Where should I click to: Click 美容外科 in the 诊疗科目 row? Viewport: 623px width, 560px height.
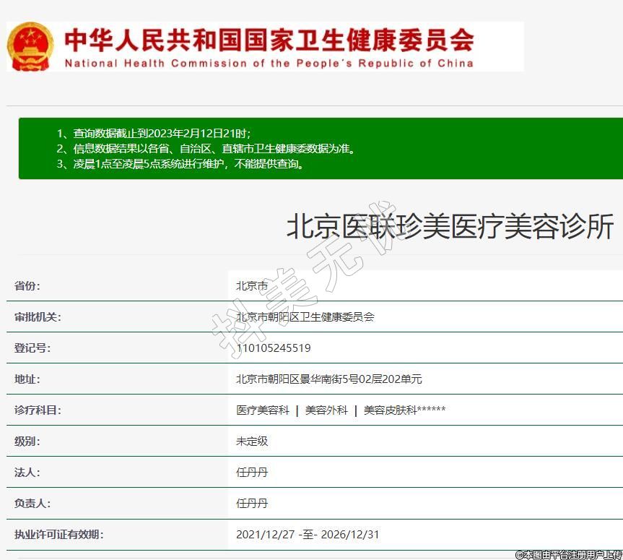(326, 410)
